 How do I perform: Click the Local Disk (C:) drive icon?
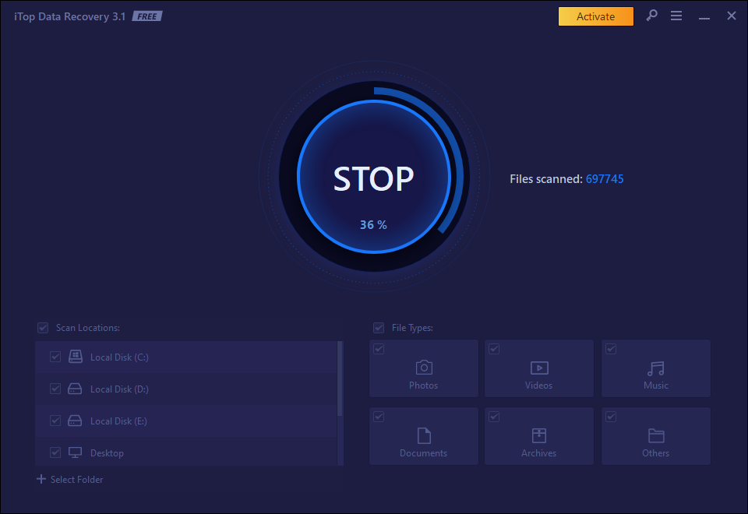[75, 357]
